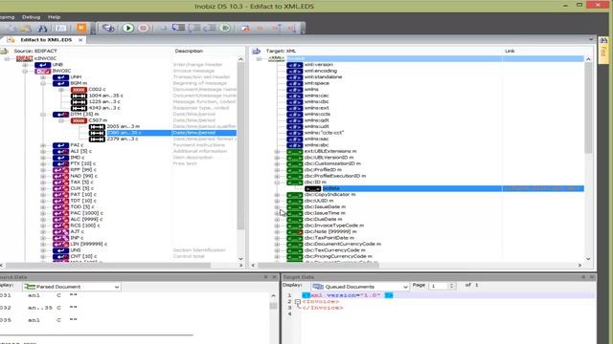
Task: Click the Description column header
Action: pyautogui.click(x=189, y=51)
